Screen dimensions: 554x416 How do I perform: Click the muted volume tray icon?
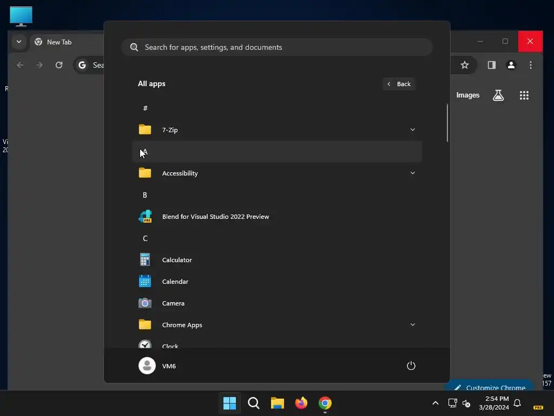tap(466, 403)
